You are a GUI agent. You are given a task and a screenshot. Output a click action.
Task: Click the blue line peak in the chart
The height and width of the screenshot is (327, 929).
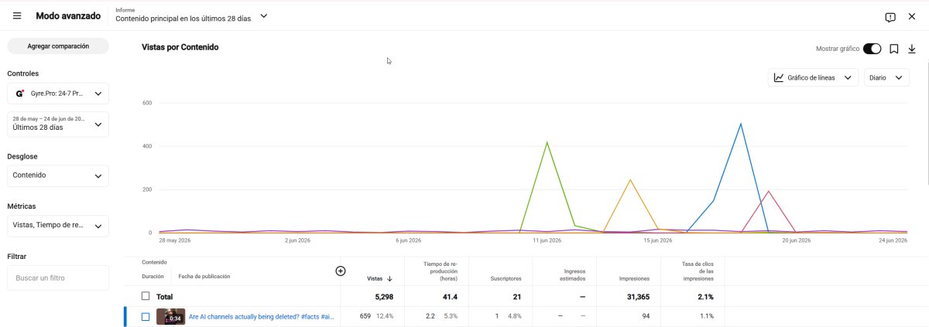coord(741,124)
